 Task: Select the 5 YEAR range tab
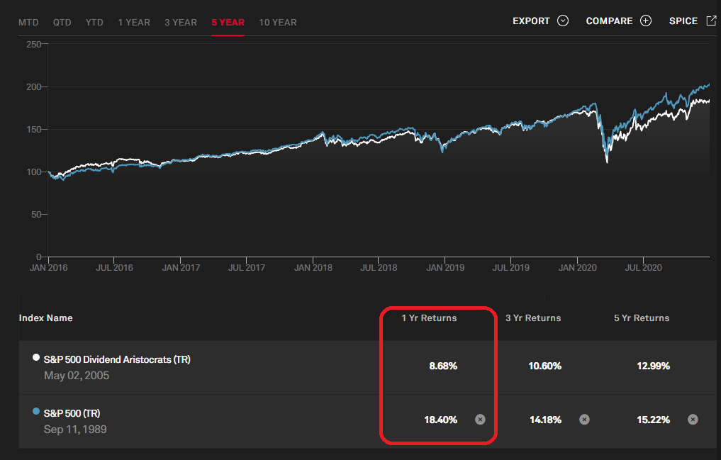pyautogui.click(x=228, y=23)
